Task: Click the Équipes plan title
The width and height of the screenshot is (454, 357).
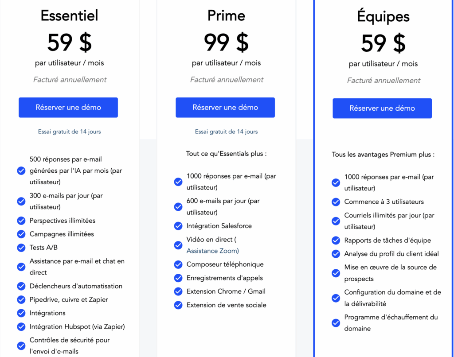Action: pyautogui.click(x=383, y=16)
